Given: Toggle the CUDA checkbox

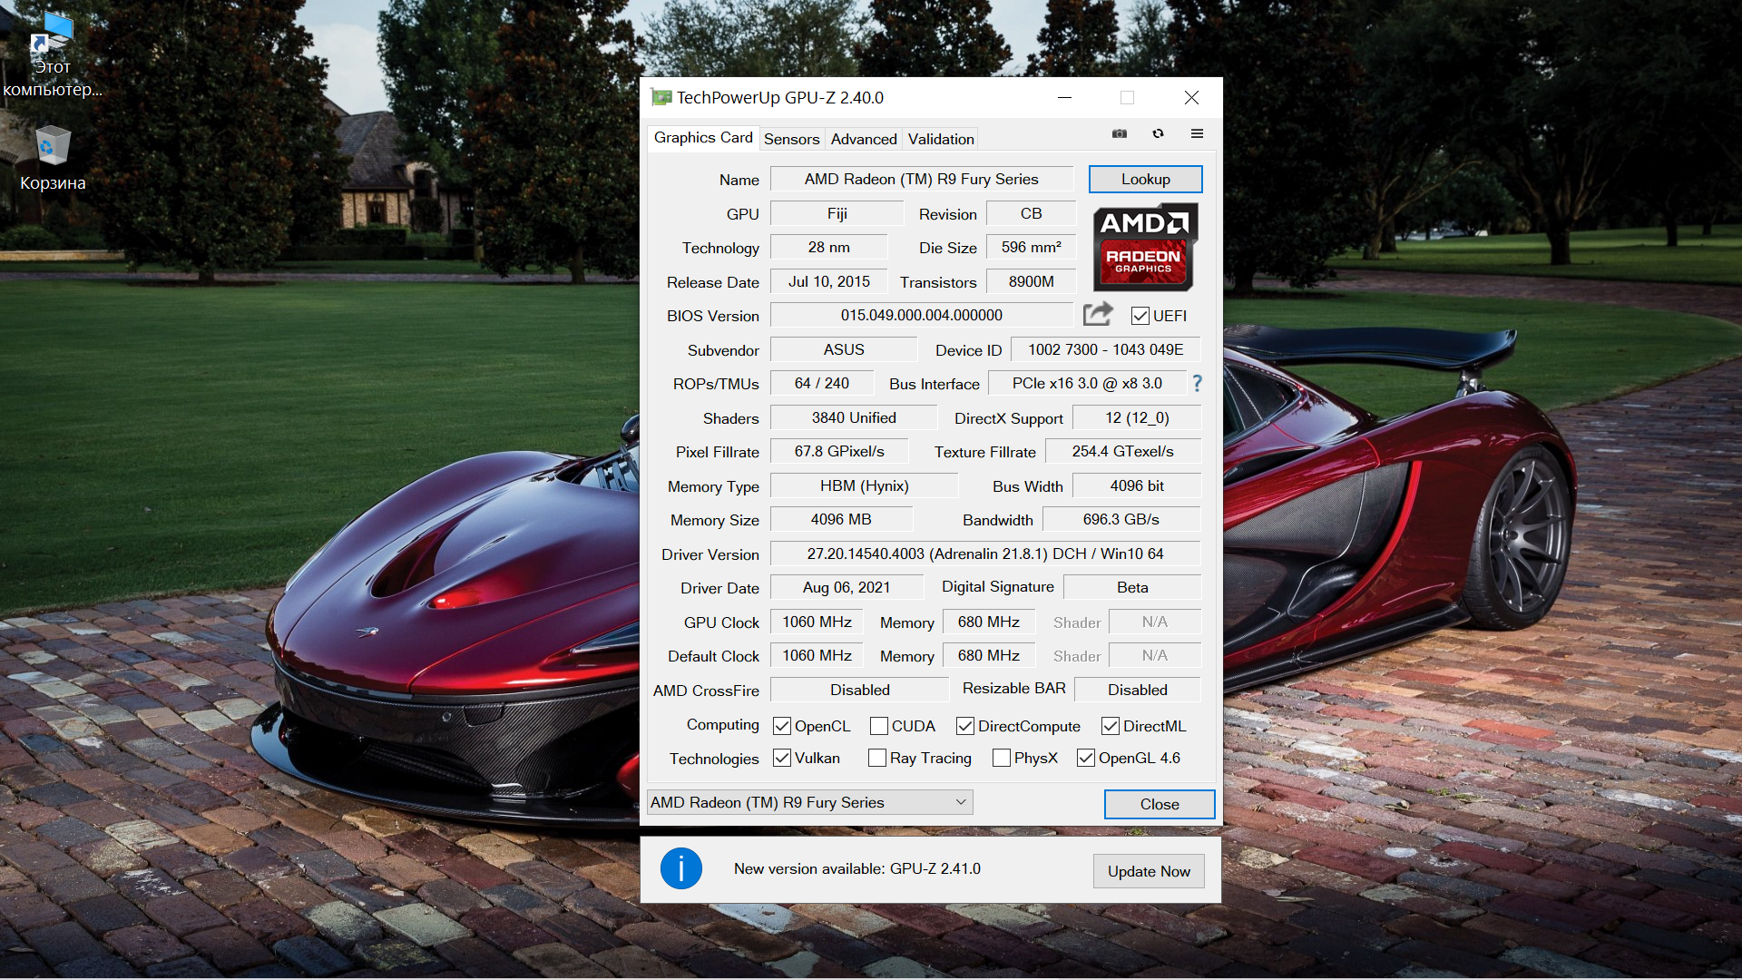Looking at the screenshot, I should (x=878, y=726).
